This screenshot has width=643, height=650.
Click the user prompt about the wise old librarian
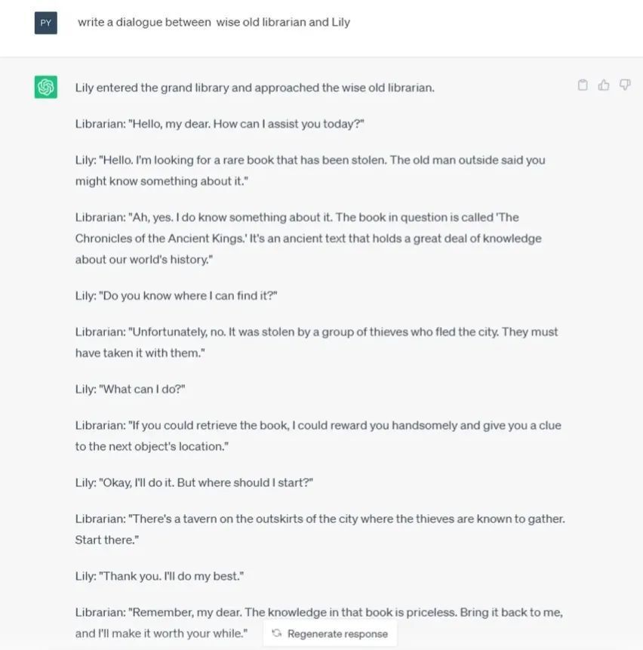(214, 23)
